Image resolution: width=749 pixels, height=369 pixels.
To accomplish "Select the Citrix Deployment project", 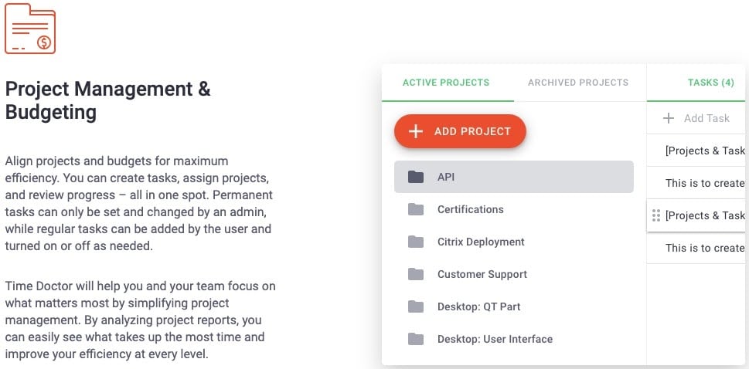I will click(481, 242).
